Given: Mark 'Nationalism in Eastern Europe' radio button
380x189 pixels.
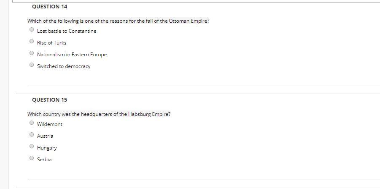Looking at the screenshot, I should 32,53.
